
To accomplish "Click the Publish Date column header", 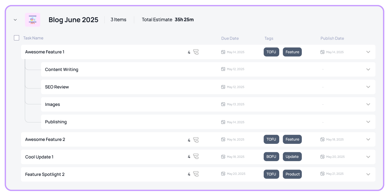I will (x=332, y=38).
